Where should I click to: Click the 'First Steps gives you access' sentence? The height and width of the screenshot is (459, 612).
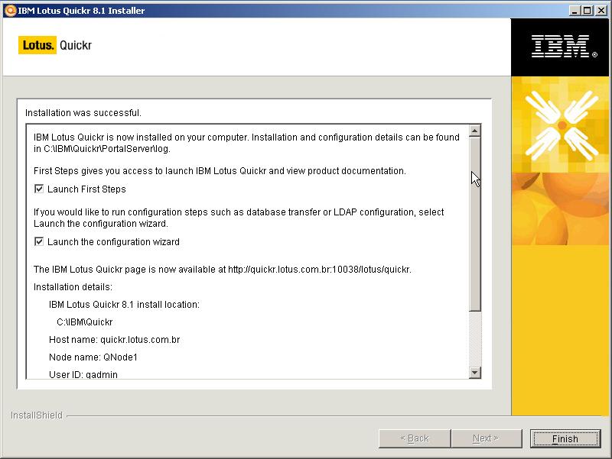pos(220,171)
